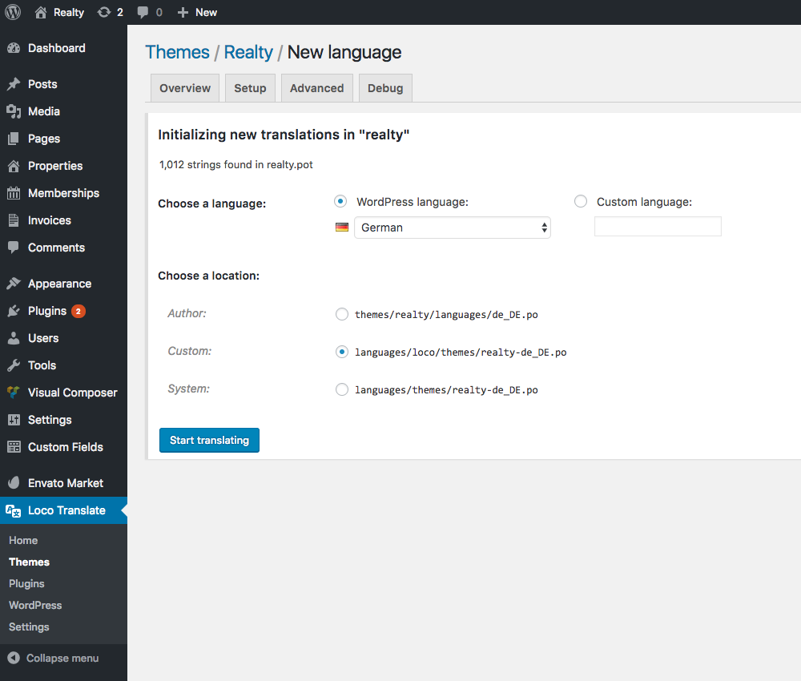The image size is (801, 681).
Task: Click the Loco Translate icon
Action: pos(14,510)
